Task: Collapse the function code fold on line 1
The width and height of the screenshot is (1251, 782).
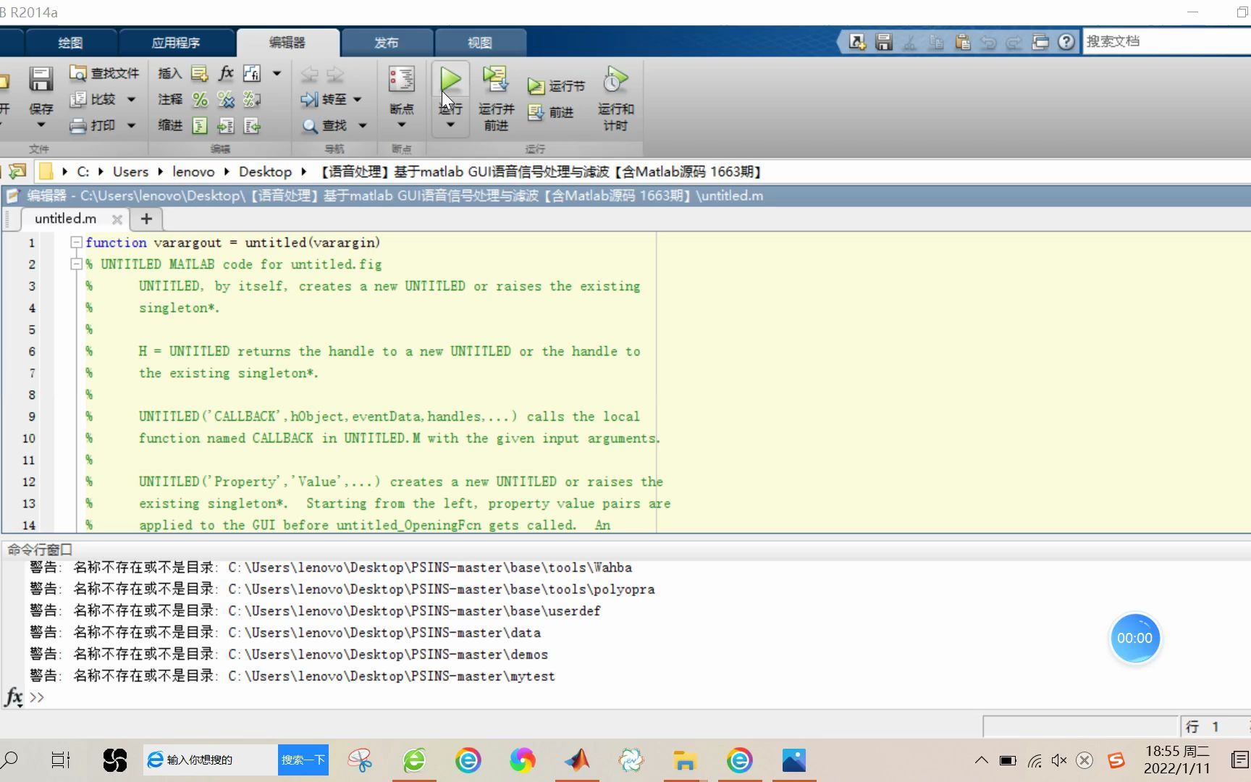Action: [x=76, y=243]
